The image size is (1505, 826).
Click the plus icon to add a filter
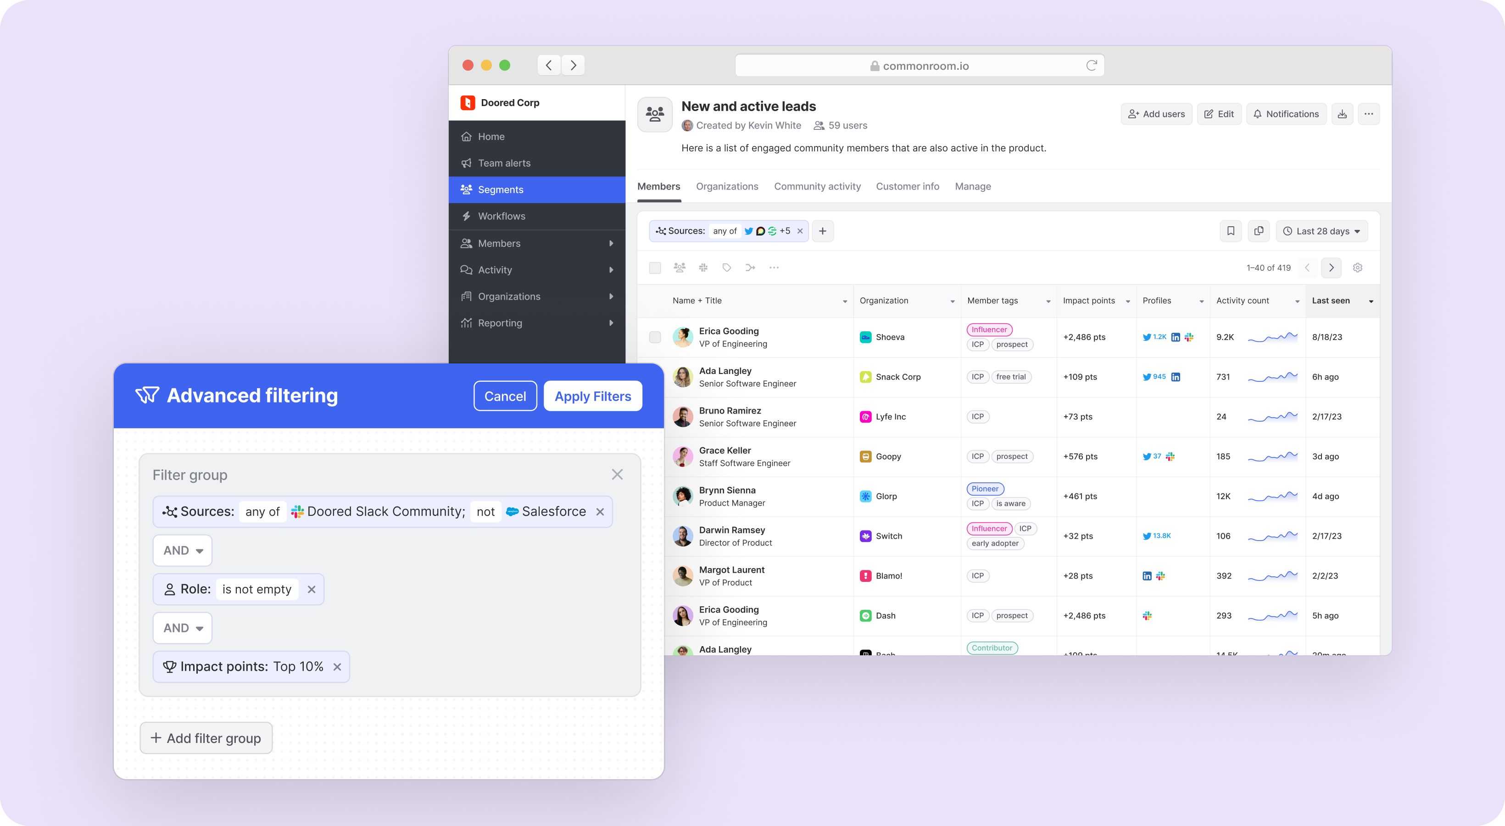pyautogui.click(x=822, y=231)
